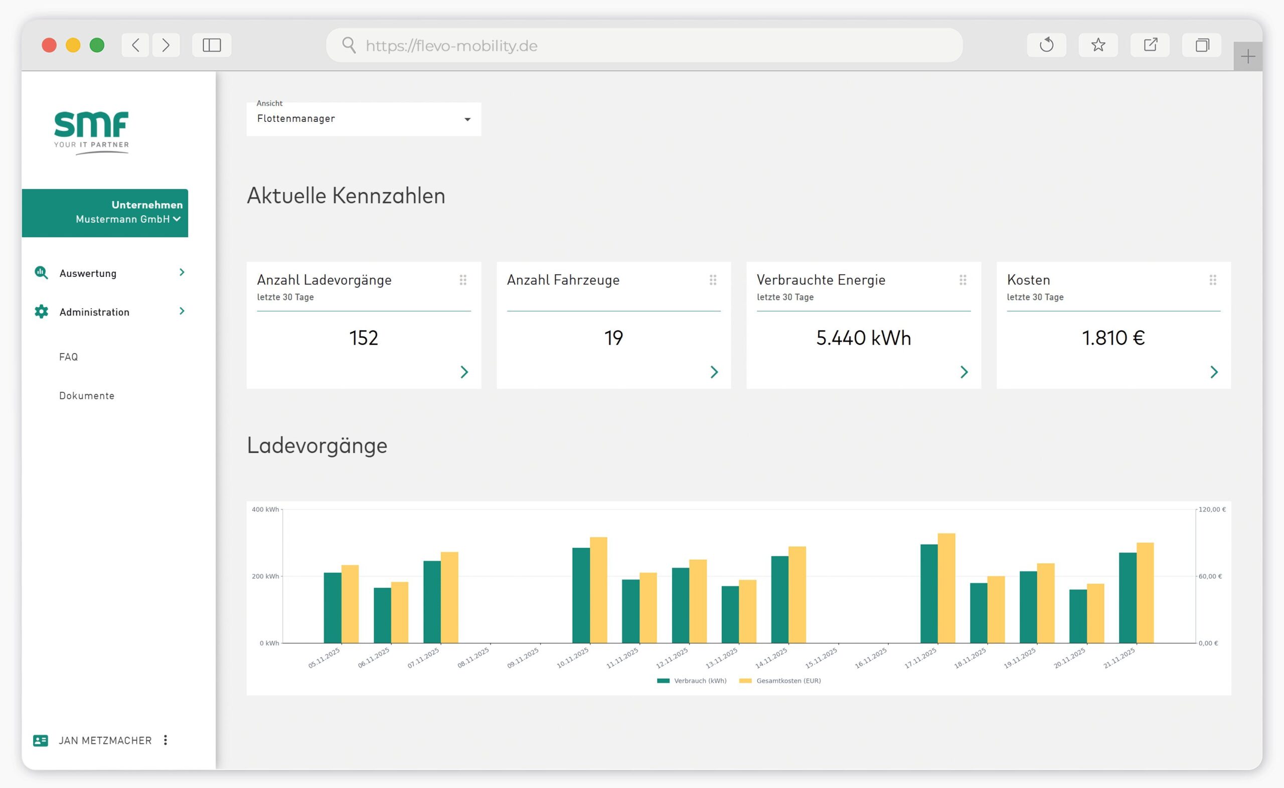Click the bookmark star in the browser toolbar
This screenshot has height=788, width=1284.
pos(1098,45)
